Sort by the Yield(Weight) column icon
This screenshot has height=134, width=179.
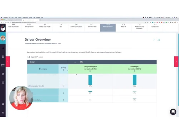(135, 71)
